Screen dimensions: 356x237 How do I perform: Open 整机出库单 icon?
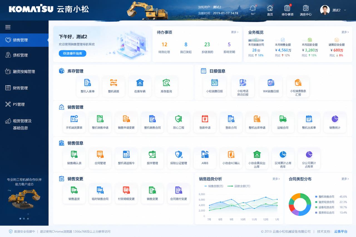point(309,119)
